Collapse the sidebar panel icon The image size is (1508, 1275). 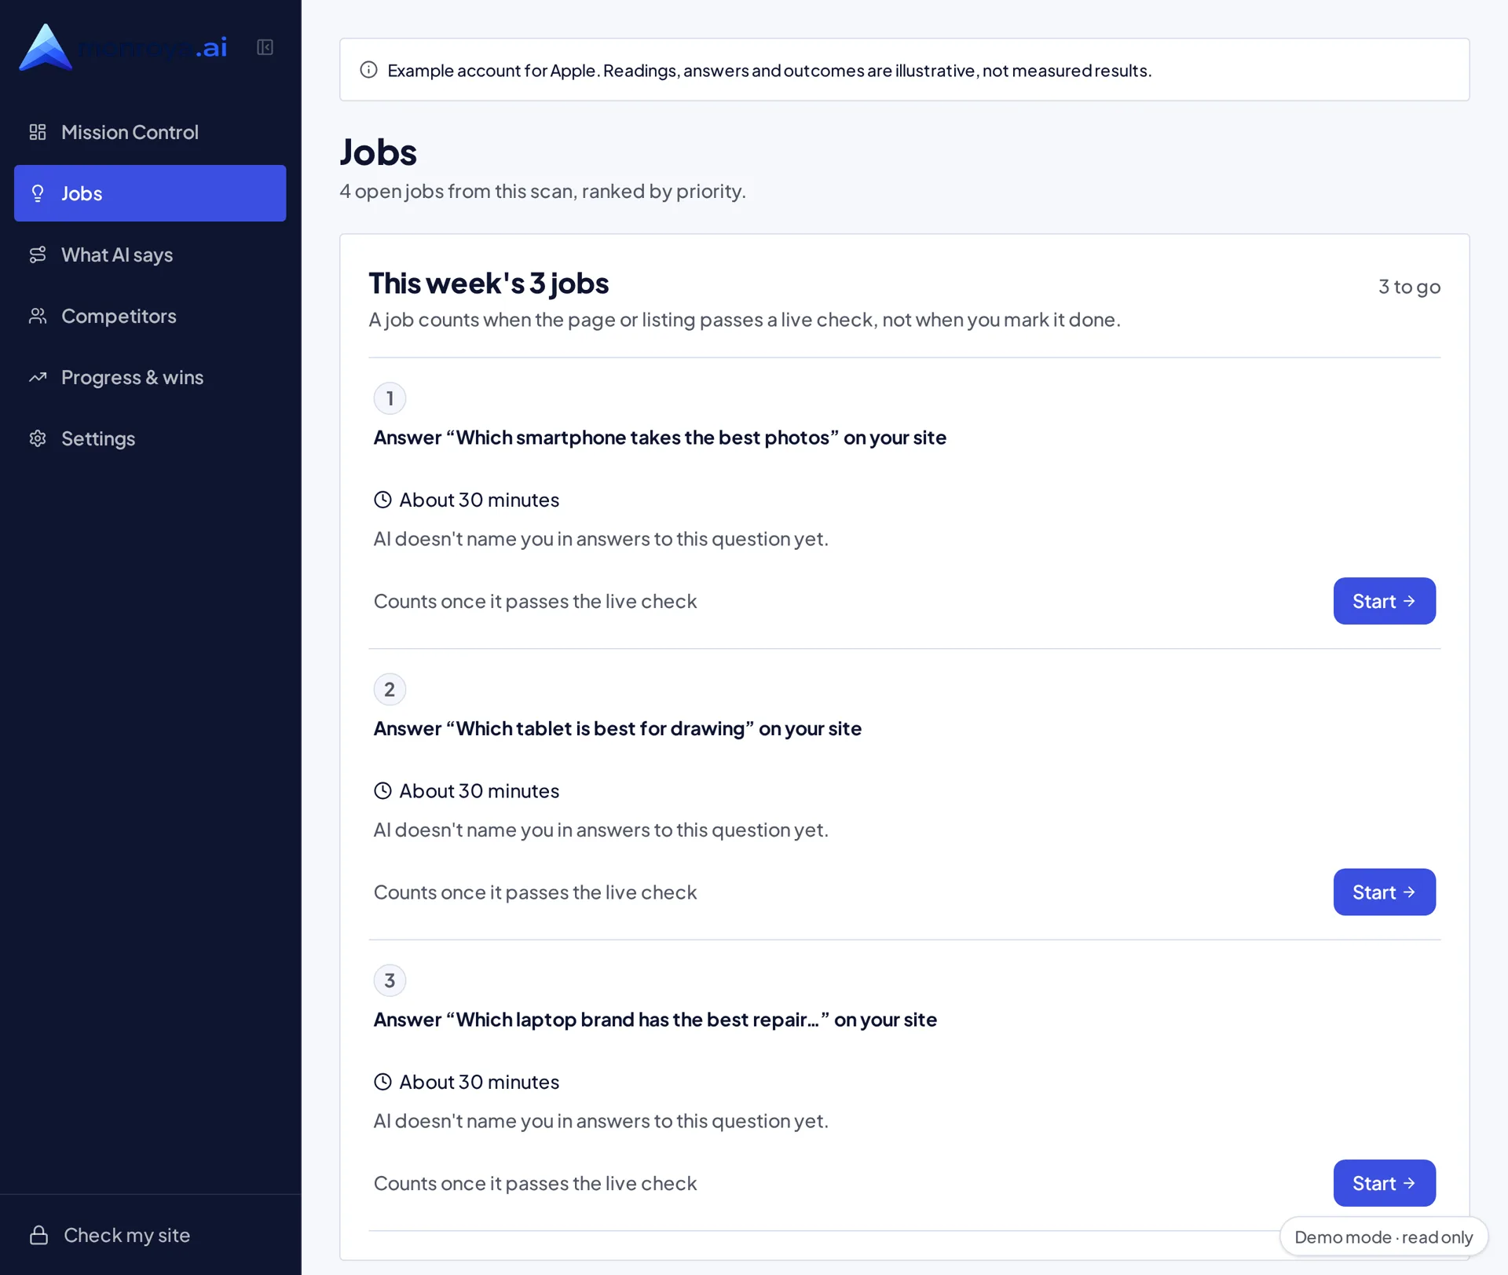[265, 47]
